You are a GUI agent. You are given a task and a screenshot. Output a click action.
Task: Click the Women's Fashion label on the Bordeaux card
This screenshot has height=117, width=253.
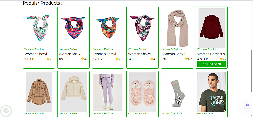207,49
